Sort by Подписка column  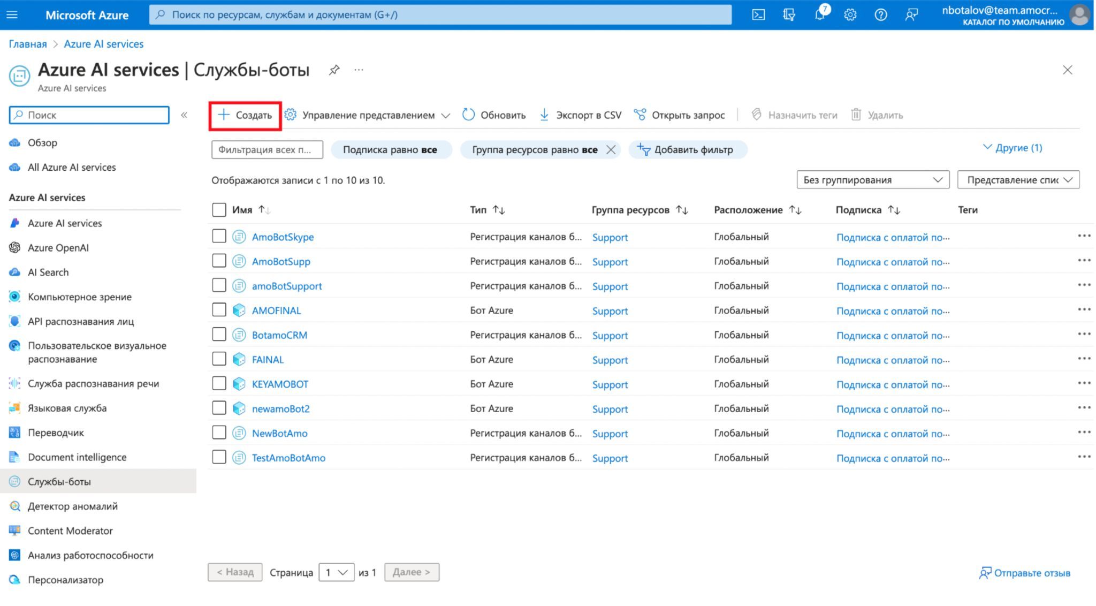[x=894, y=210]
